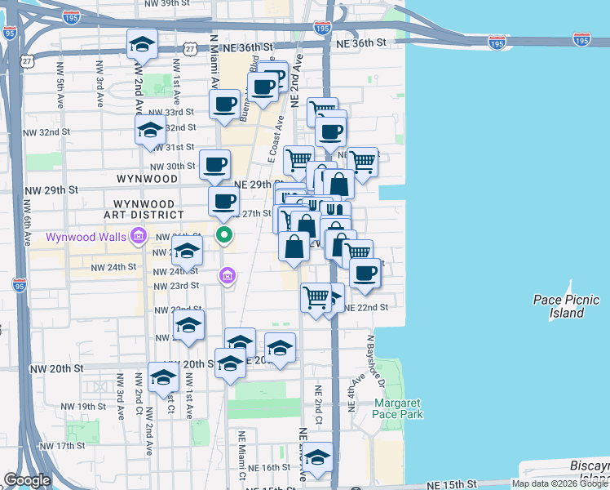610x490 pixels.
Task: Click the I-95 shield near NW 23rd St
Action: click(x=19, y=285)
